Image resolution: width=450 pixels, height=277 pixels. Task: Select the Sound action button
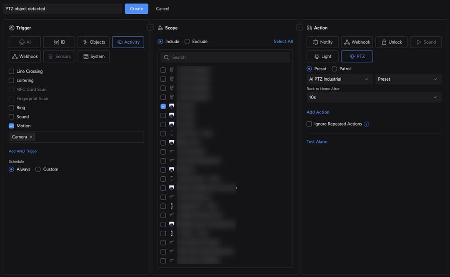tap(426, 42)
